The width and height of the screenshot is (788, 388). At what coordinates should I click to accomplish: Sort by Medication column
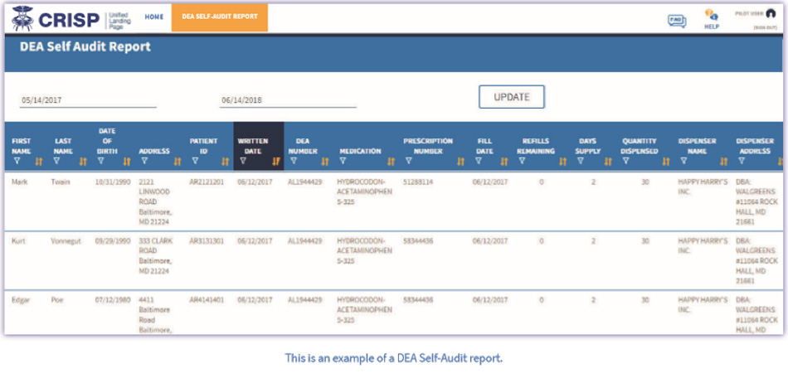click(391, 162)
